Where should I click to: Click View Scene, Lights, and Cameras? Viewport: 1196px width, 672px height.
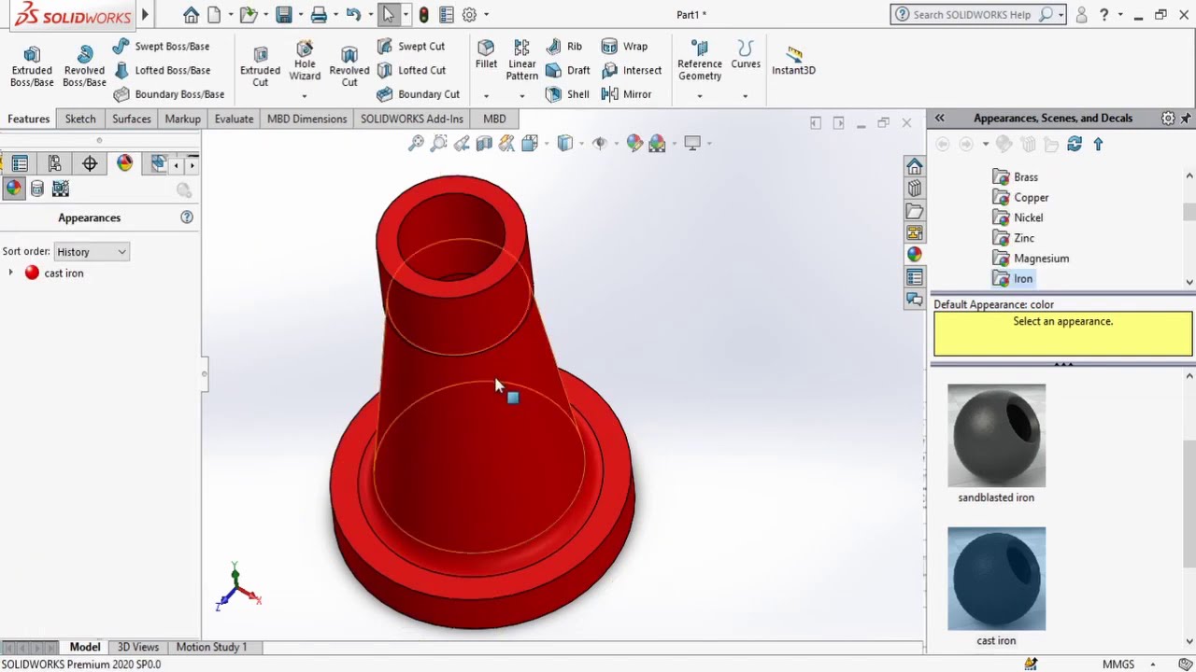(61, 189)
